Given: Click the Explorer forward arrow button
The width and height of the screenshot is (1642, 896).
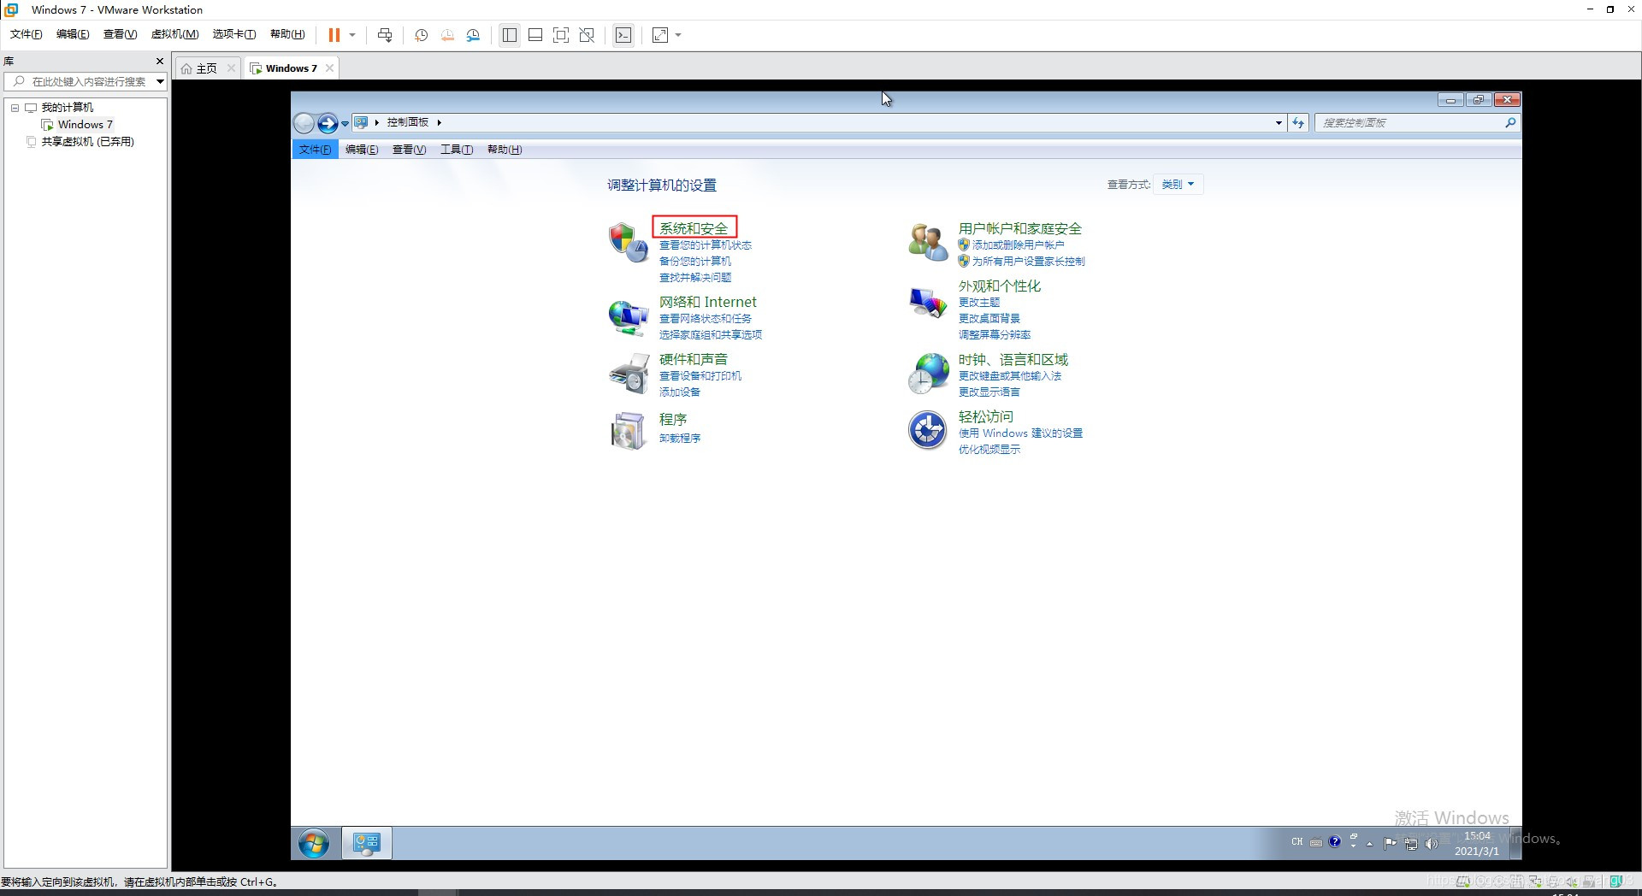Looking at the screenshot, I should click(328, 123).
